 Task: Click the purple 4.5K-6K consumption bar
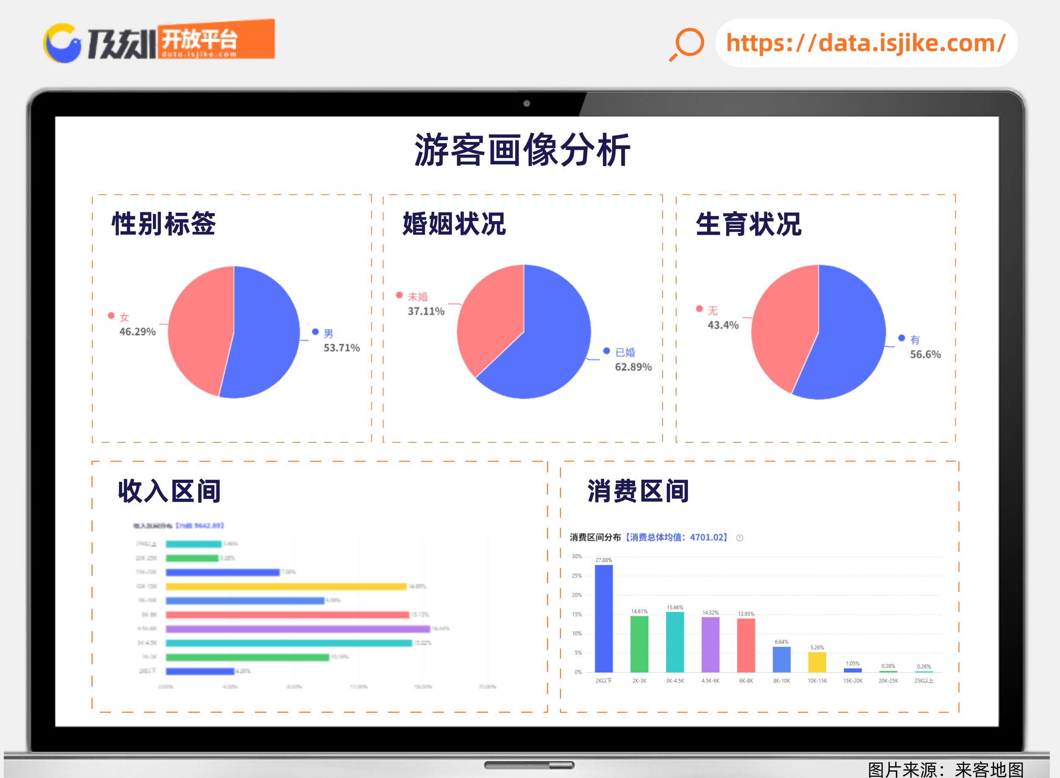pyautogui.click(x=710, y=644)
